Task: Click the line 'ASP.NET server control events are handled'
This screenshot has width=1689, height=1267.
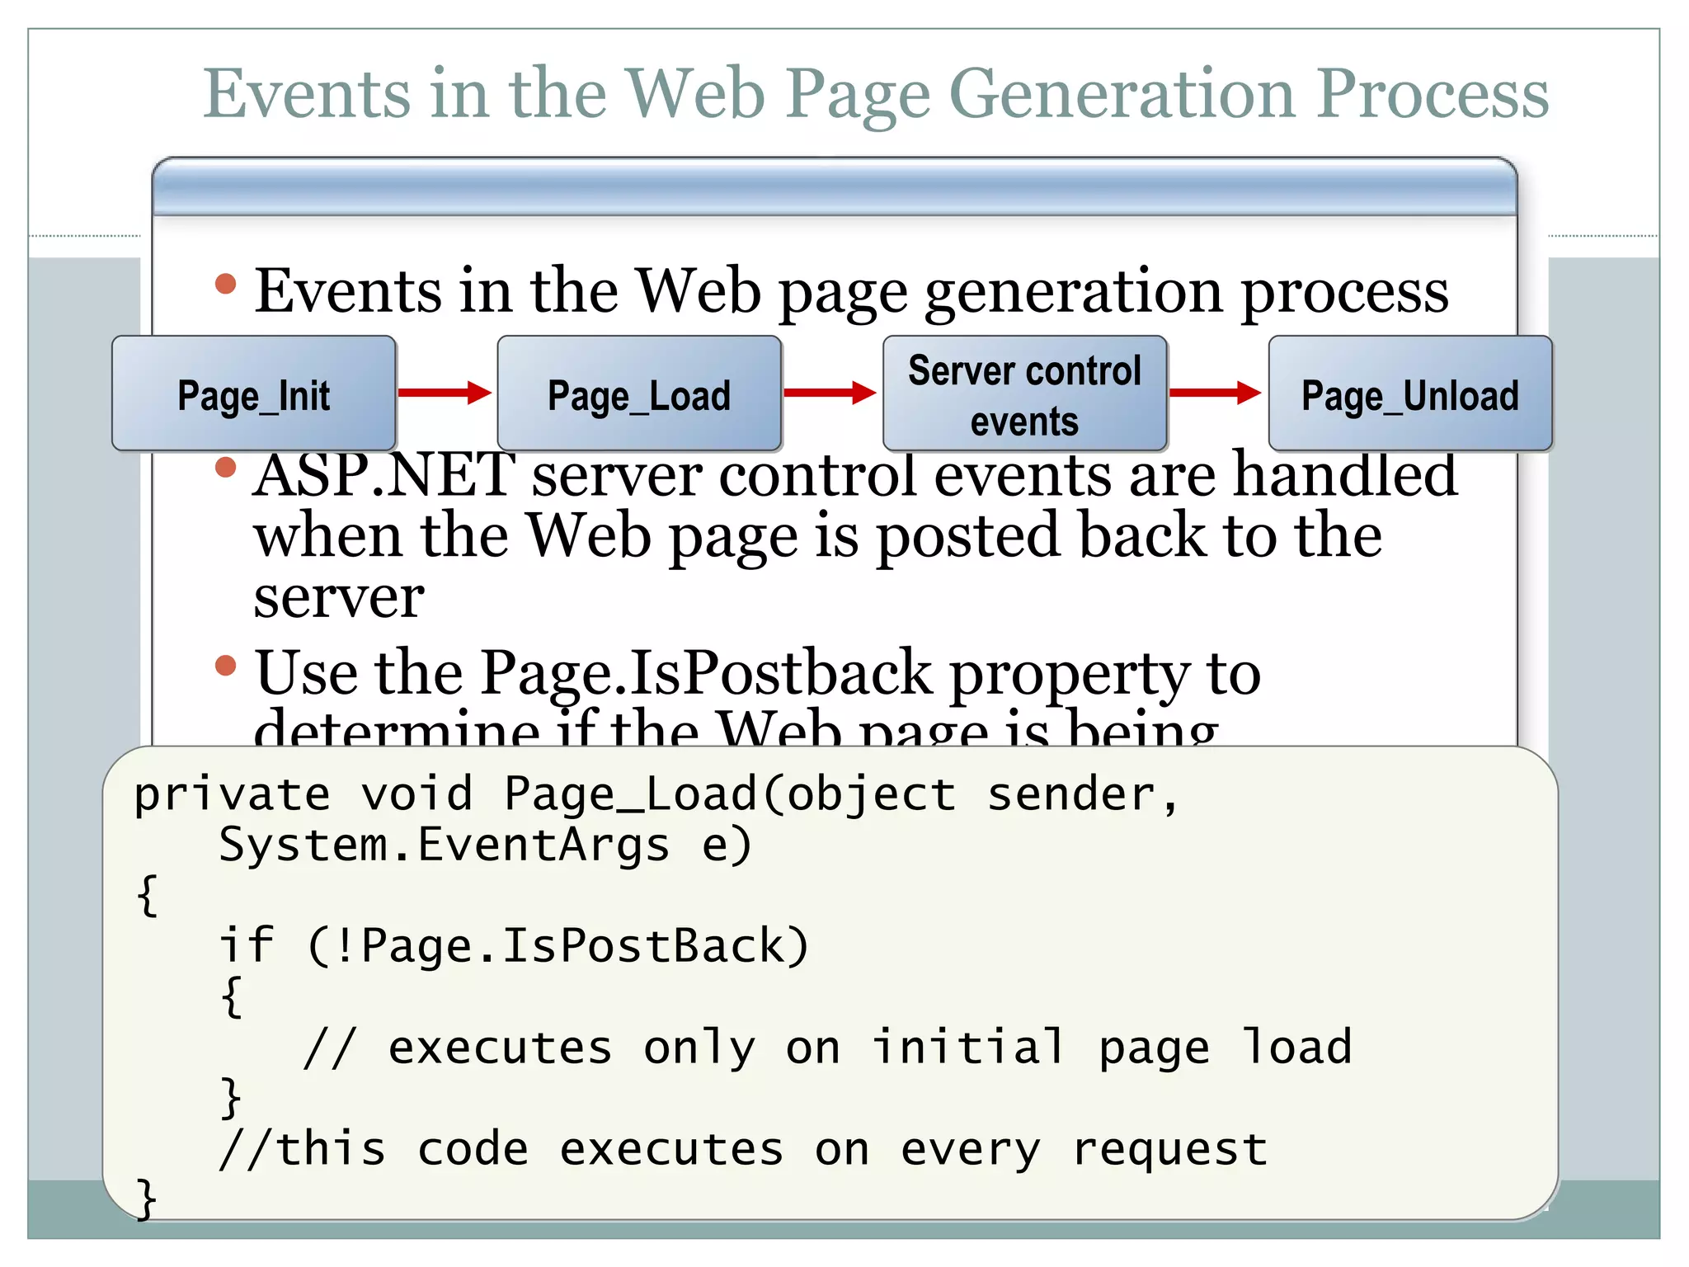Action: point(855,476)
